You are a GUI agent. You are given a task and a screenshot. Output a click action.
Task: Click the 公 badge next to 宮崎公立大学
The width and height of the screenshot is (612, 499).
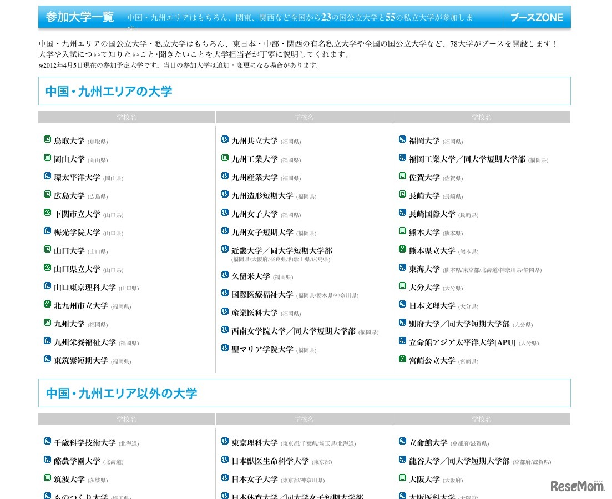[x=402, y=359]
